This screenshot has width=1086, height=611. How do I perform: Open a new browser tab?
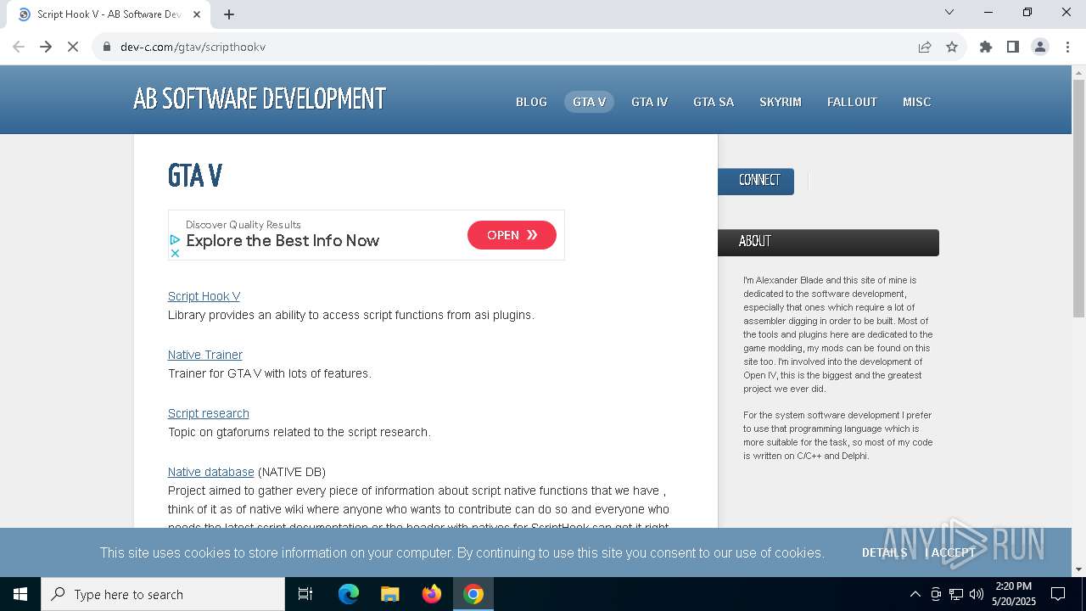[229, 14]
